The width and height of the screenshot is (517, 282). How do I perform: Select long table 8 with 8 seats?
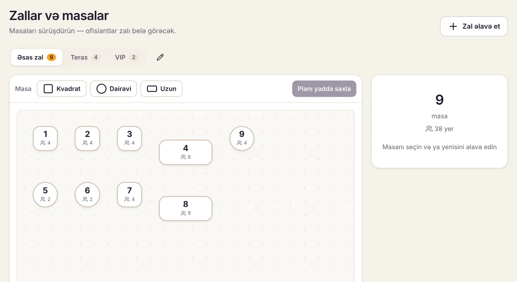pyautogui.click(x=186, y=208)
